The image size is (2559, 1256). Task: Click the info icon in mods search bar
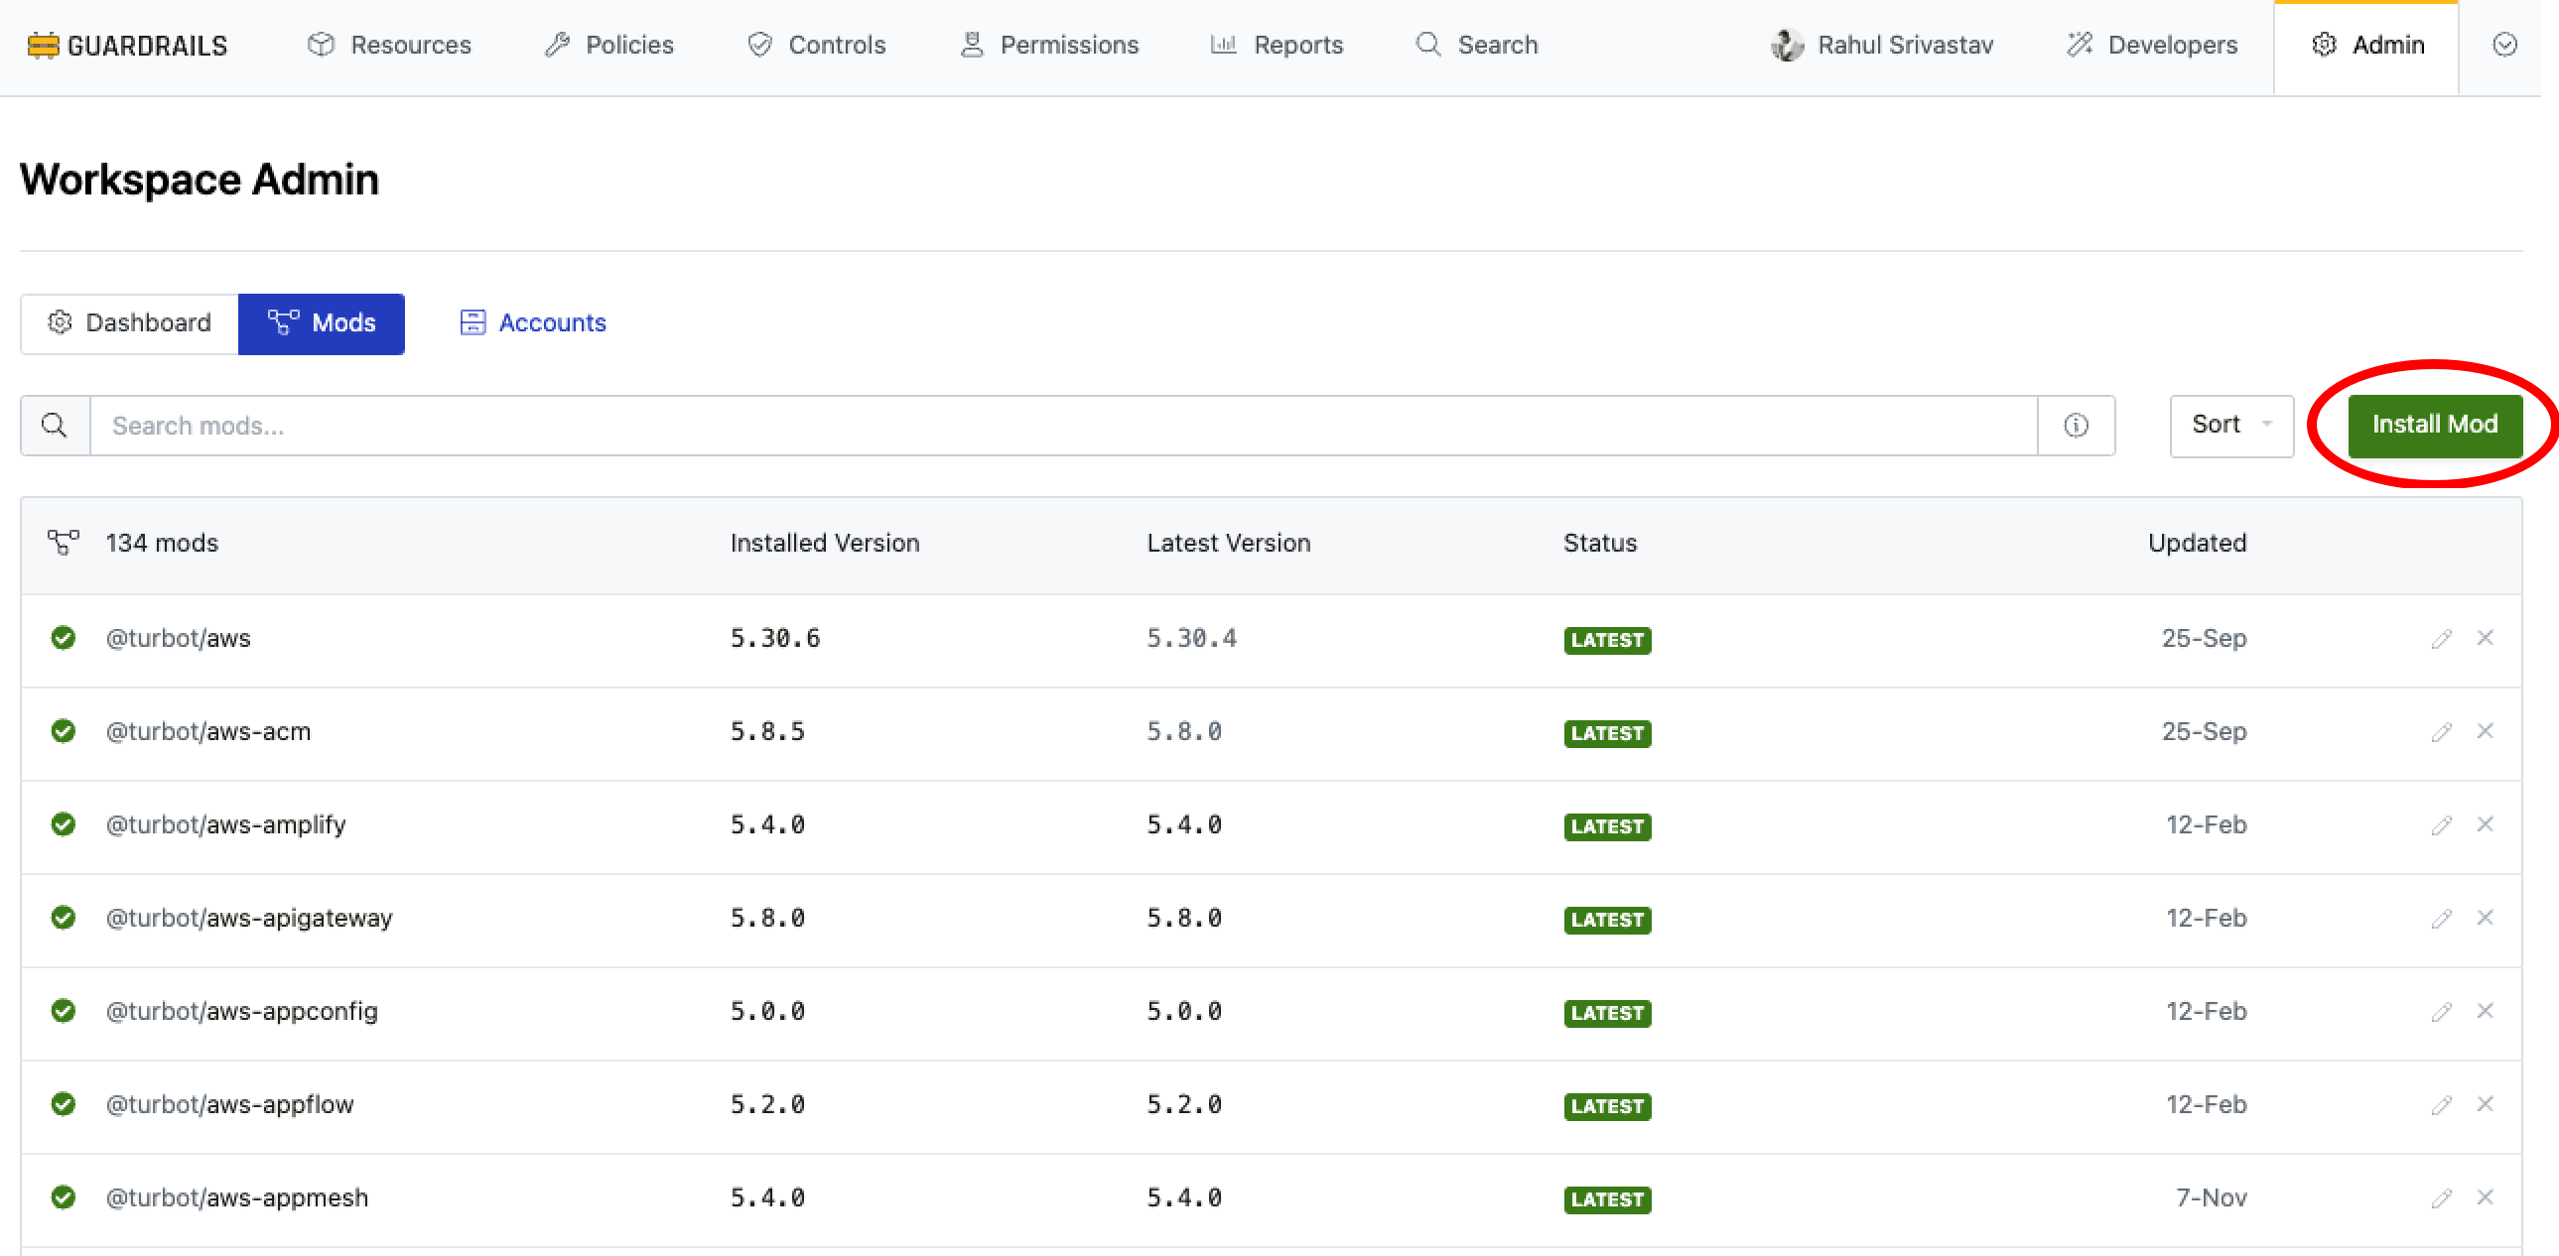2076,426
